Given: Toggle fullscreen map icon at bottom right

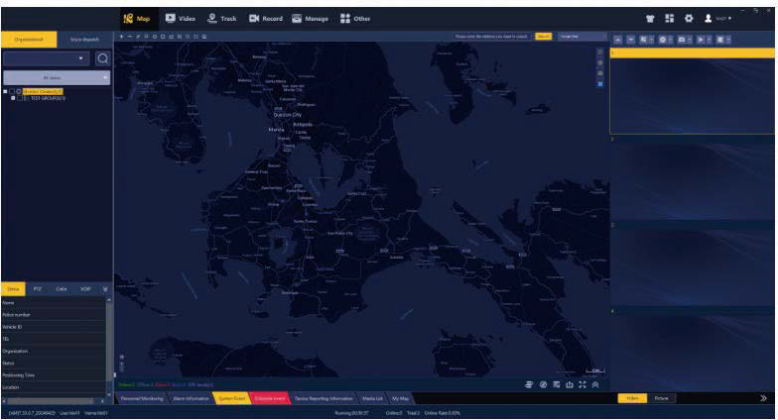Looking at the screenshot, I should [x=583, y=384].
